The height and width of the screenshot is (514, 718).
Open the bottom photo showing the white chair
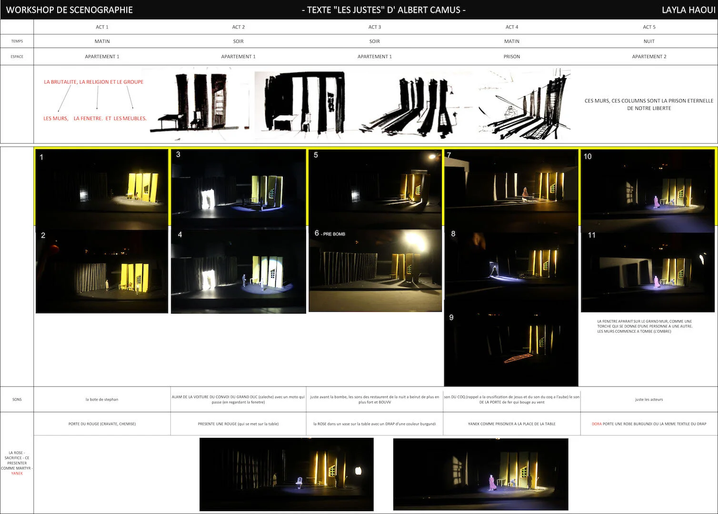coord(287,474)
